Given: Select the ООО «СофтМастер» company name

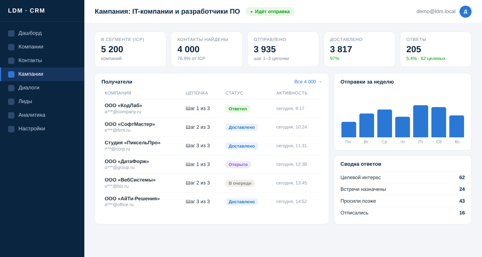Looking at the screenshot, I should click(x=130, y=124).
